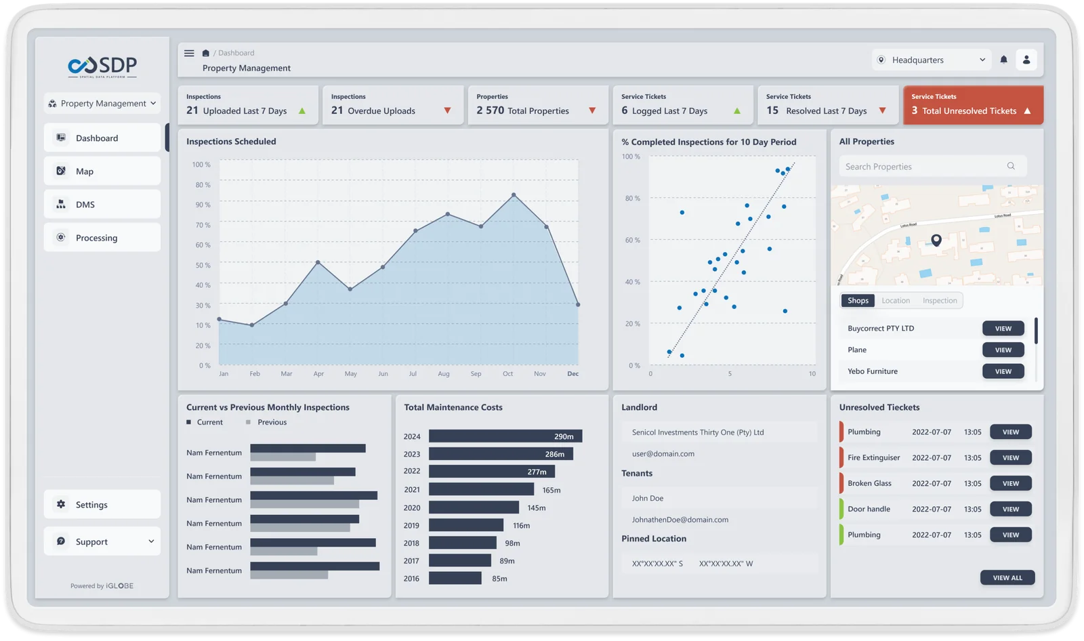Switch to the Location tab

[896, 300]
